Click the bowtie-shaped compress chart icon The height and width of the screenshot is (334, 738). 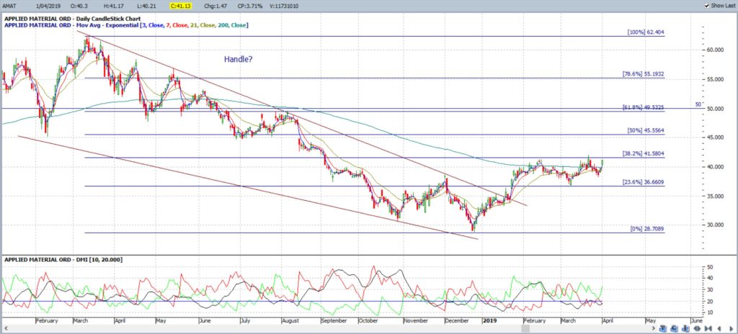coord(708,328)
